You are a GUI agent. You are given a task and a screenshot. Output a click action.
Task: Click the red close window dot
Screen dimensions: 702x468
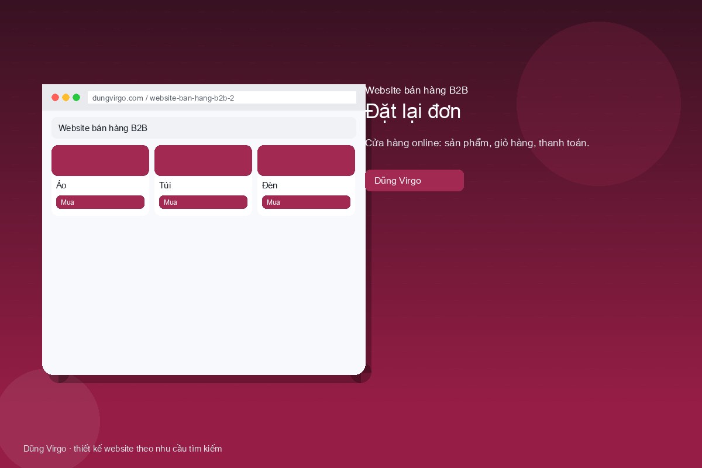coord(56,98)
